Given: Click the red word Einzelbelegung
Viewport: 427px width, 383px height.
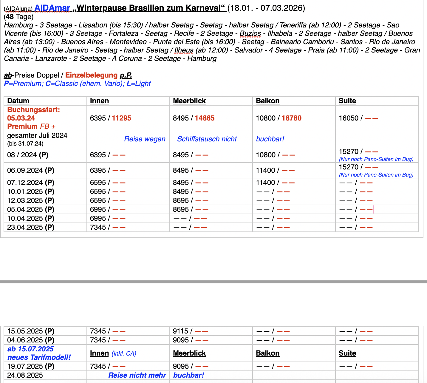Looking at the screenshot, I should coord(92,75).
